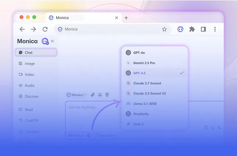237x156 pixels.
Task: Open Translate in the sidebar
Action: coord(29,131)
